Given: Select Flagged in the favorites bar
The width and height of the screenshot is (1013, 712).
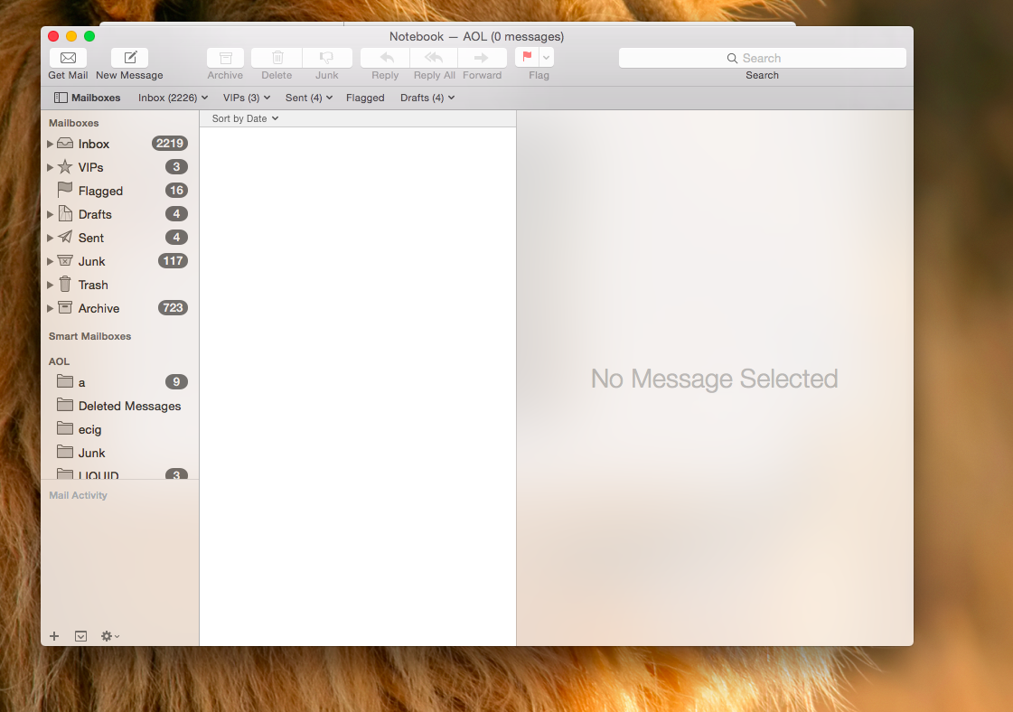Looking at the screenshot, I should point(365,98).
